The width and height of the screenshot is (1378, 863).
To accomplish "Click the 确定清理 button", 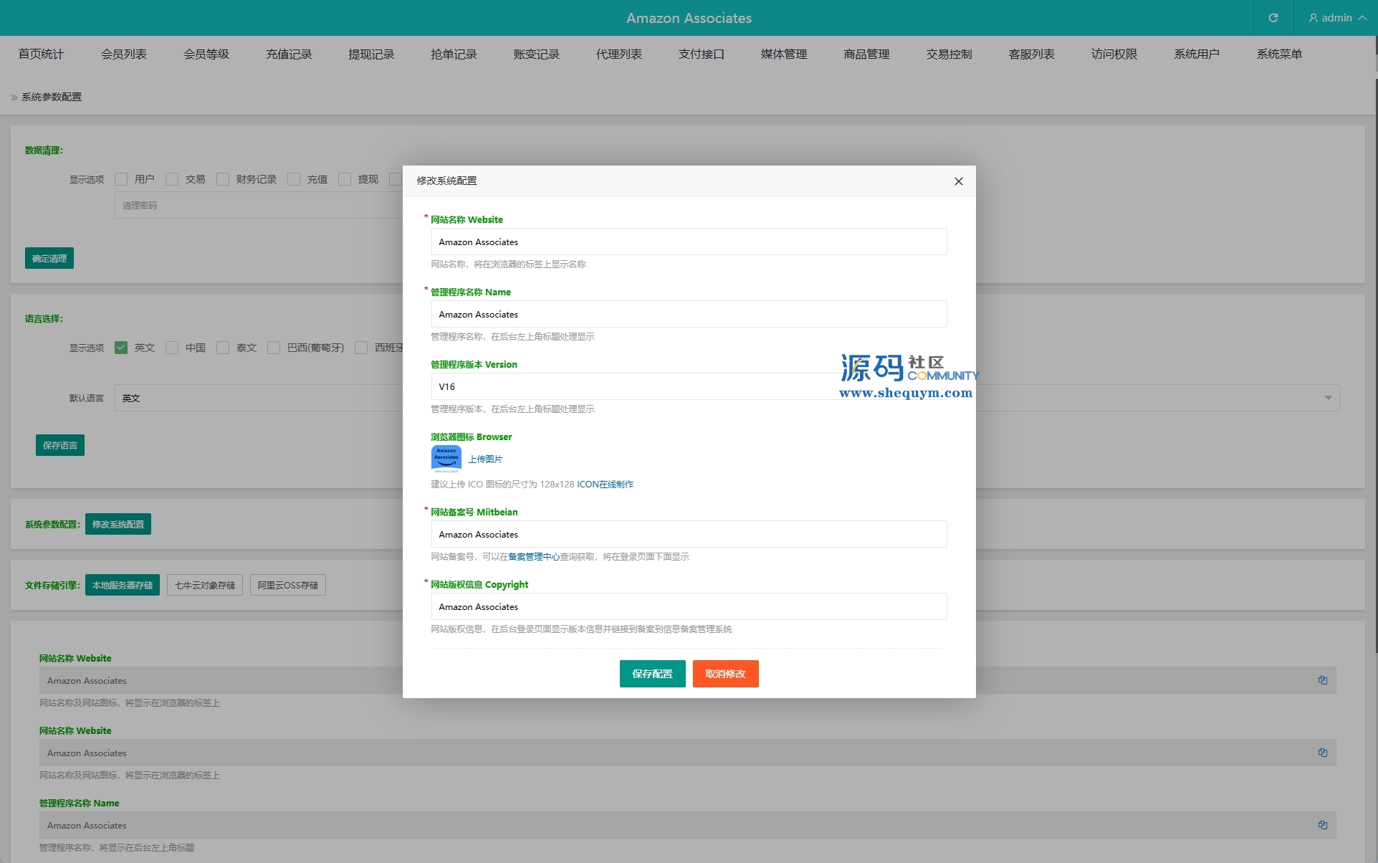I will pyautogui.click(x=49, y=258).
